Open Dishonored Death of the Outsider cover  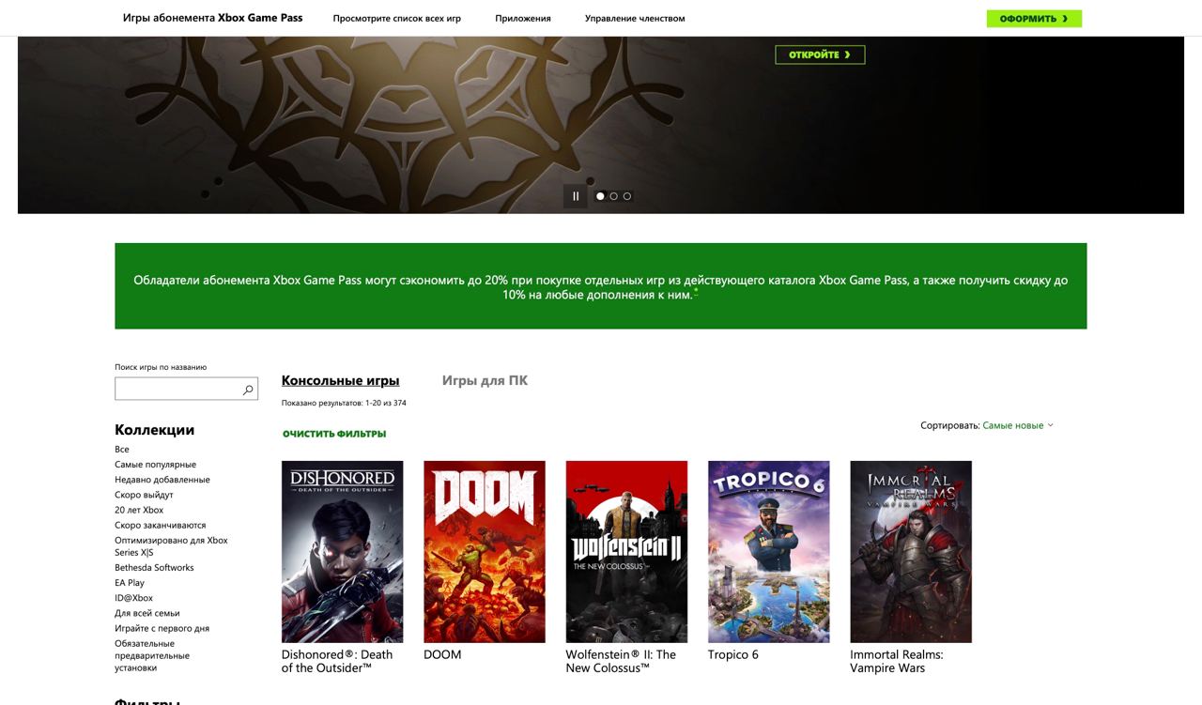[x=343, y=551]
